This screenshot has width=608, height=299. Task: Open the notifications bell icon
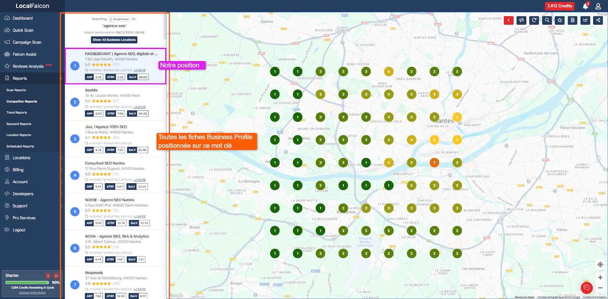coord(586,6)
